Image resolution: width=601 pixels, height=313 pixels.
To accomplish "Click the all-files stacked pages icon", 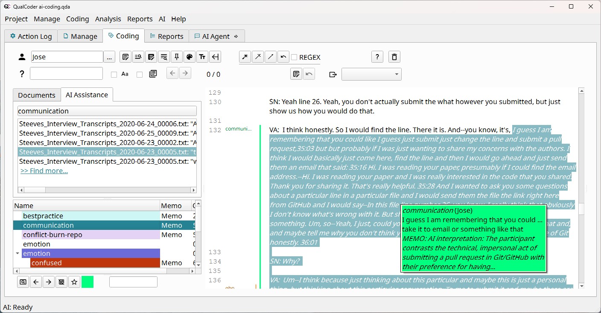I will click(x=153, y=74).
